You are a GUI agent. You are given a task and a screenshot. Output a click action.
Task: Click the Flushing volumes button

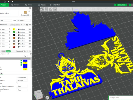click(x=15, y=25)
